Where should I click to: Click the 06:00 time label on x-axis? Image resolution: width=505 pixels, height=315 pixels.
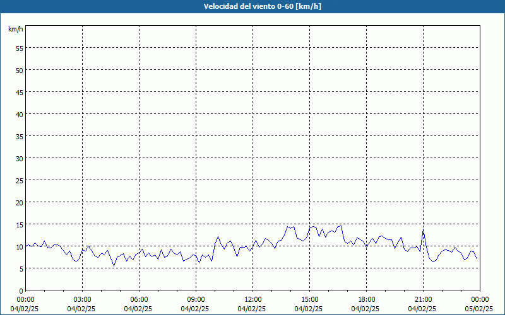[x=139, y=300]
